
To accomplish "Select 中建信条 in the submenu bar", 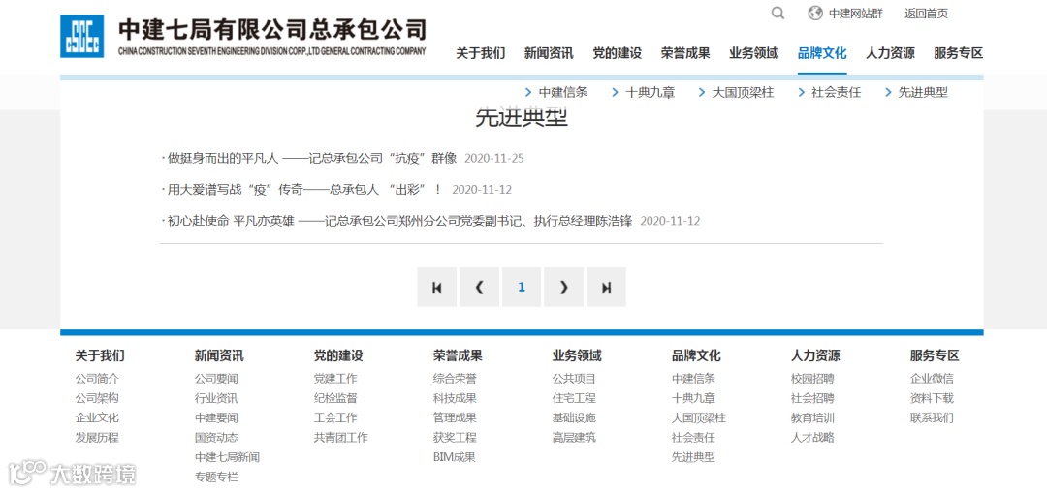I will [563, 93].
